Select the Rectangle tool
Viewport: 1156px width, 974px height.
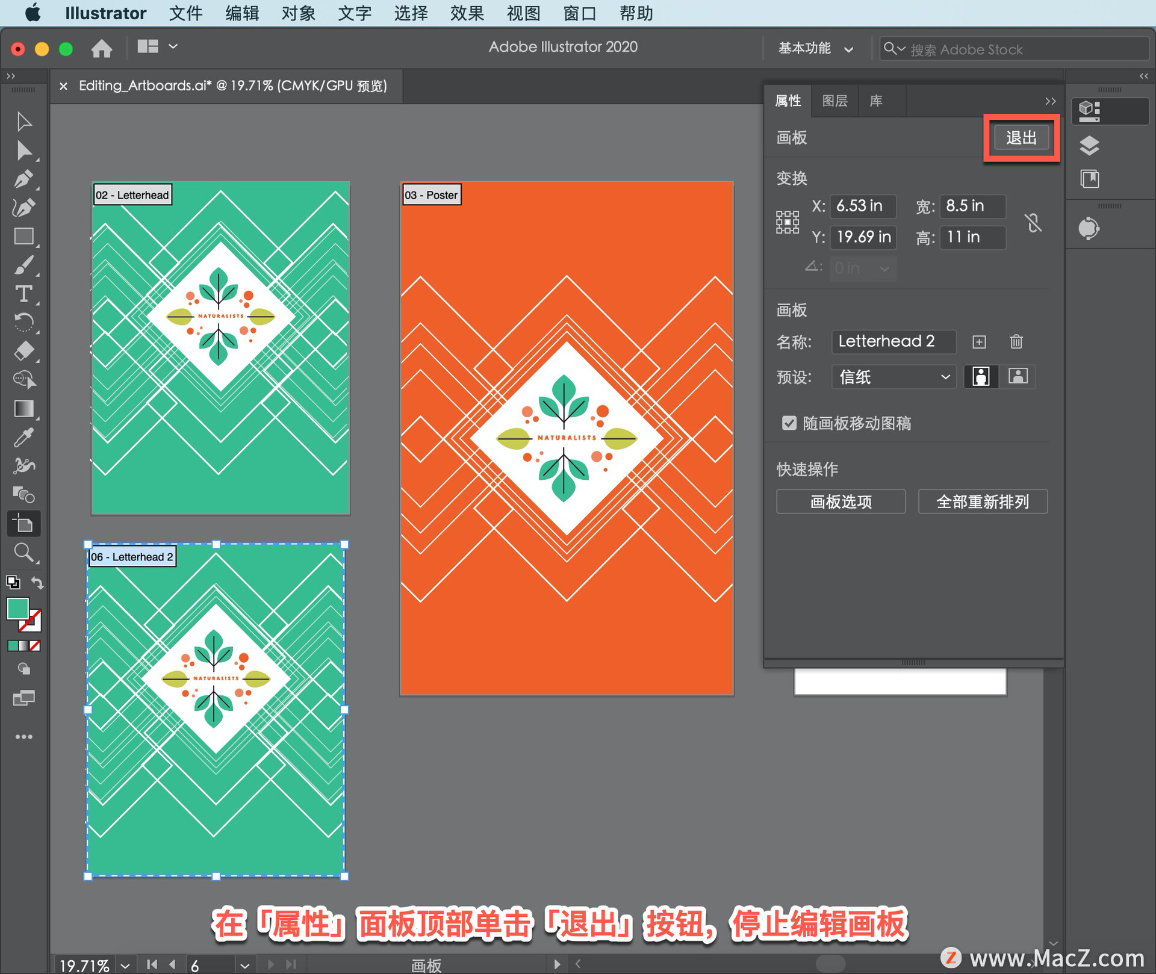point(23,237)
